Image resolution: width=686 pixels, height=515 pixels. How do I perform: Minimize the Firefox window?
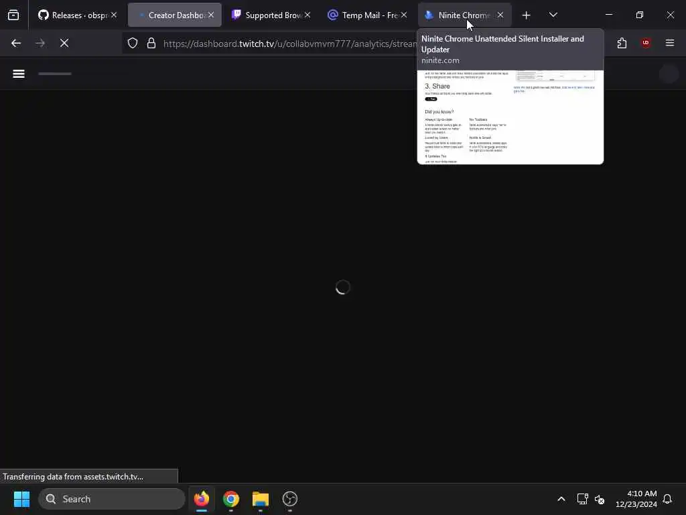point(609,15)
